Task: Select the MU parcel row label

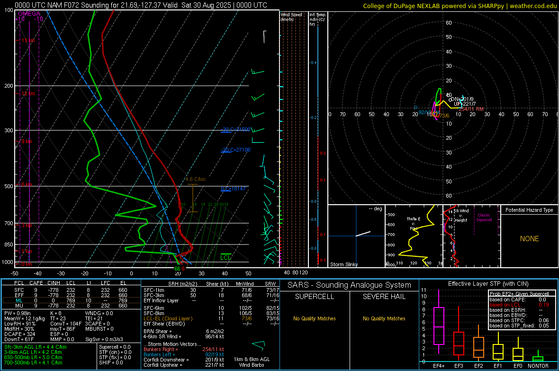Action: pyautogui.click(x=19, y=305)
